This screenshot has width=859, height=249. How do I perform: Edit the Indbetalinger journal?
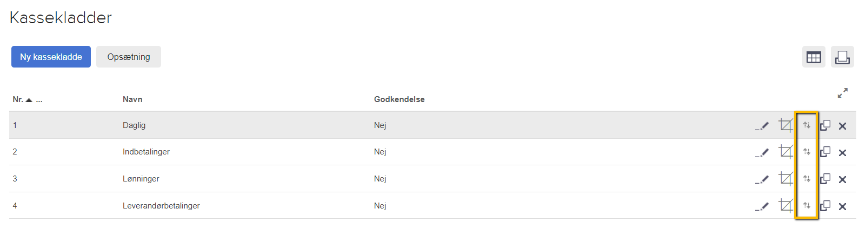click(762, 152)
